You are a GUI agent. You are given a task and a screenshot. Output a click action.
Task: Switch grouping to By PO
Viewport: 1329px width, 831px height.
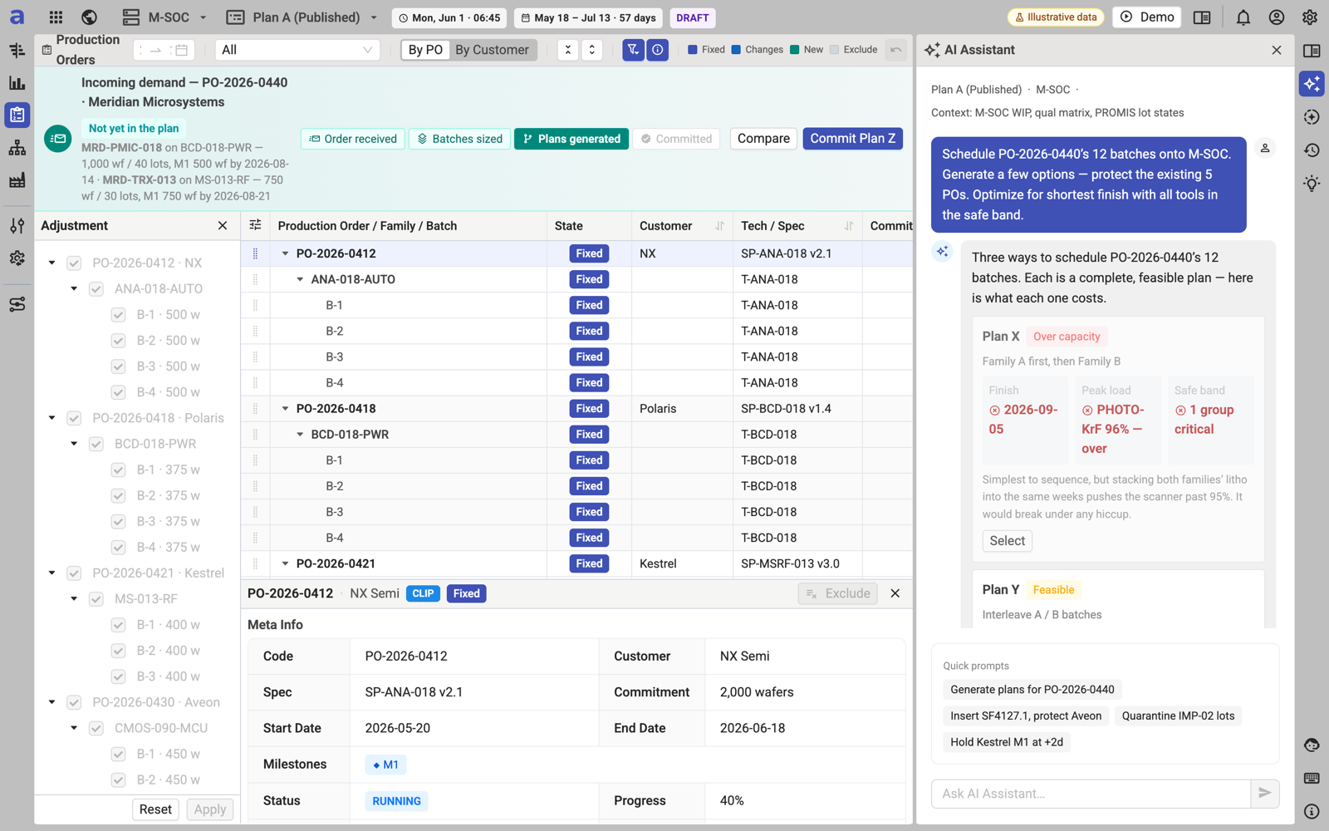click(425, 50)
